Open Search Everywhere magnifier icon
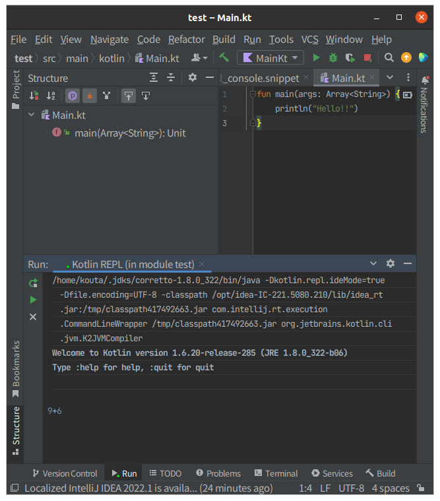440x501 pixels. pyautogui.click(x=389, y=58)
